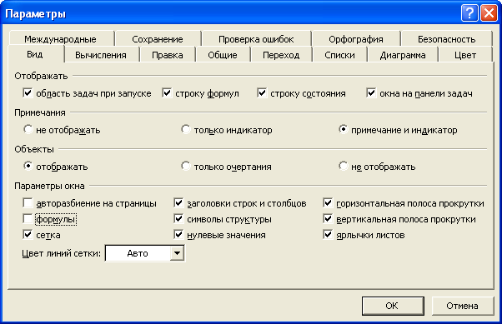Image resolution: width=502 pixels, height=324 pixels.
Task: Close the Параметры dialog window
Action: 489,13
